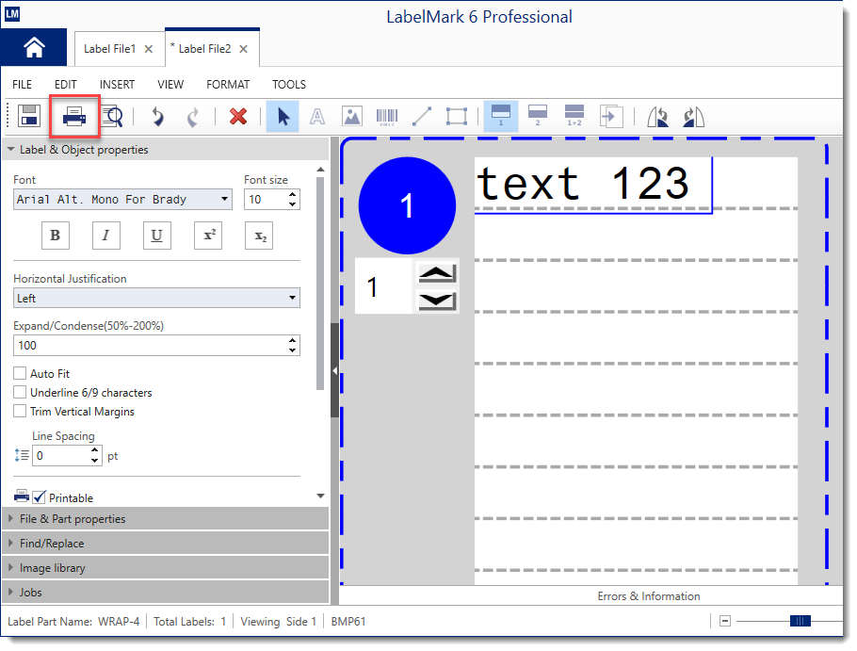Show both sides 1+2 view
The width and height of the screenshot is (857, 651).
click(x=574, y=115)
